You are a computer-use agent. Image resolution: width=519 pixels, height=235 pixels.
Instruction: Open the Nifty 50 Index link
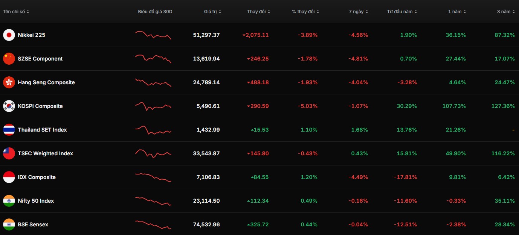[36, 201]
